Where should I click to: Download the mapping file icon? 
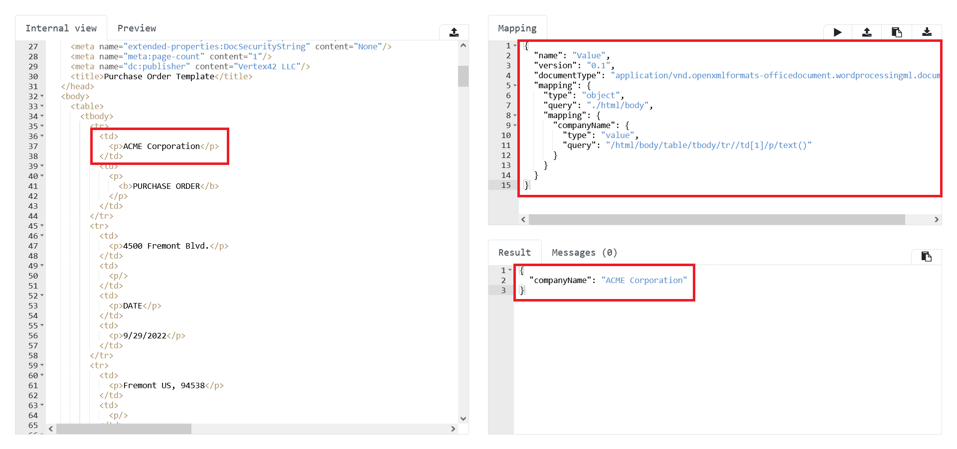coord(927,32)
